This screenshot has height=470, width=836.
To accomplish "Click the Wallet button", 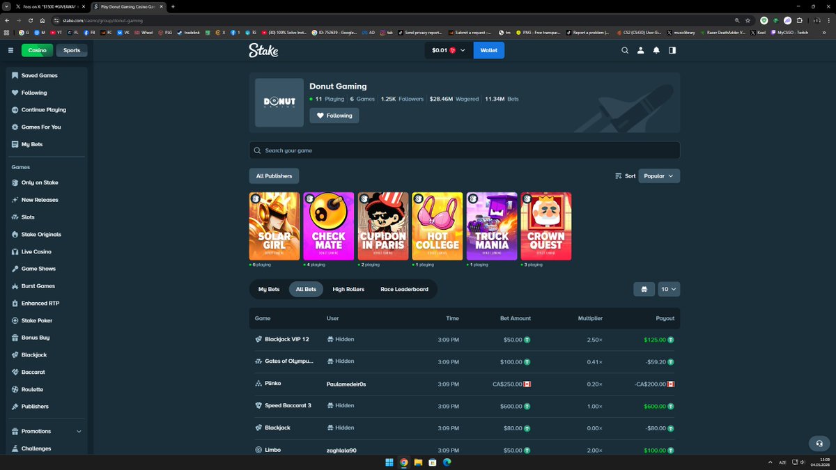I will tap(489, 50).
